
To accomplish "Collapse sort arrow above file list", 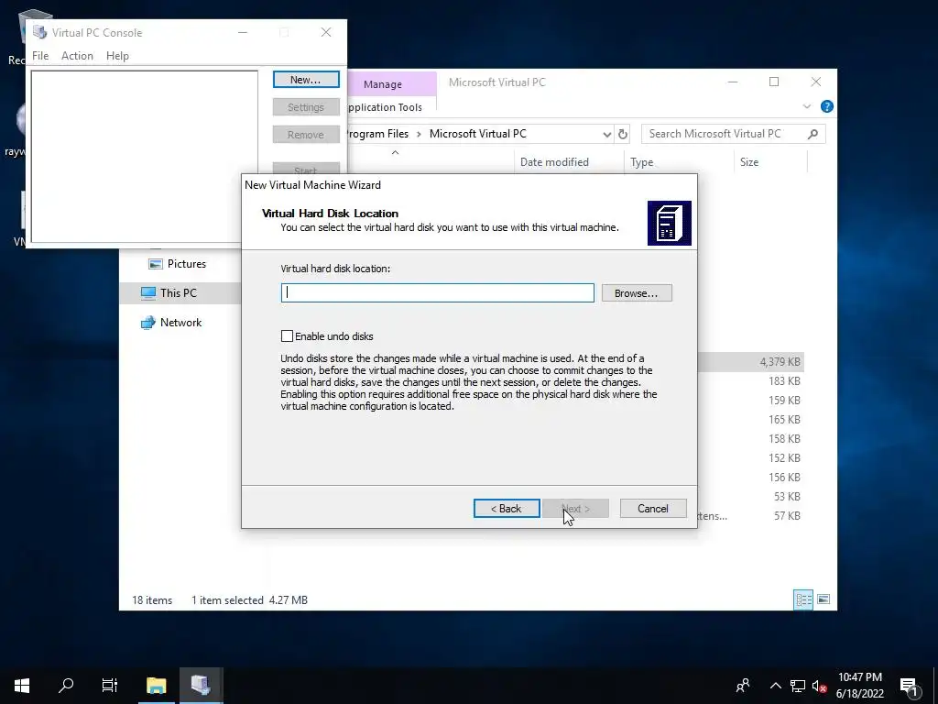I will (x=395, y=153).
